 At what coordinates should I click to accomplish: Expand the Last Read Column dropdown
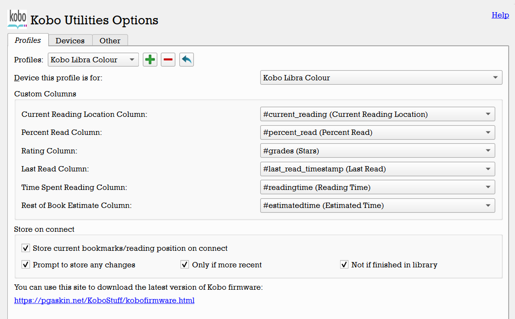[x=378, y=169]
